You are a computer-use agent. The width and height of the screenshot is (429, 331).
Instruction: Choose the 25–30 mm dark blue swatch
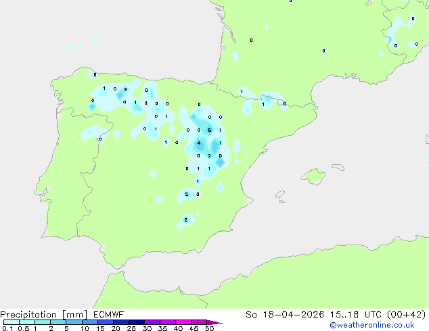pyautogui.click(x=136, y=322)
